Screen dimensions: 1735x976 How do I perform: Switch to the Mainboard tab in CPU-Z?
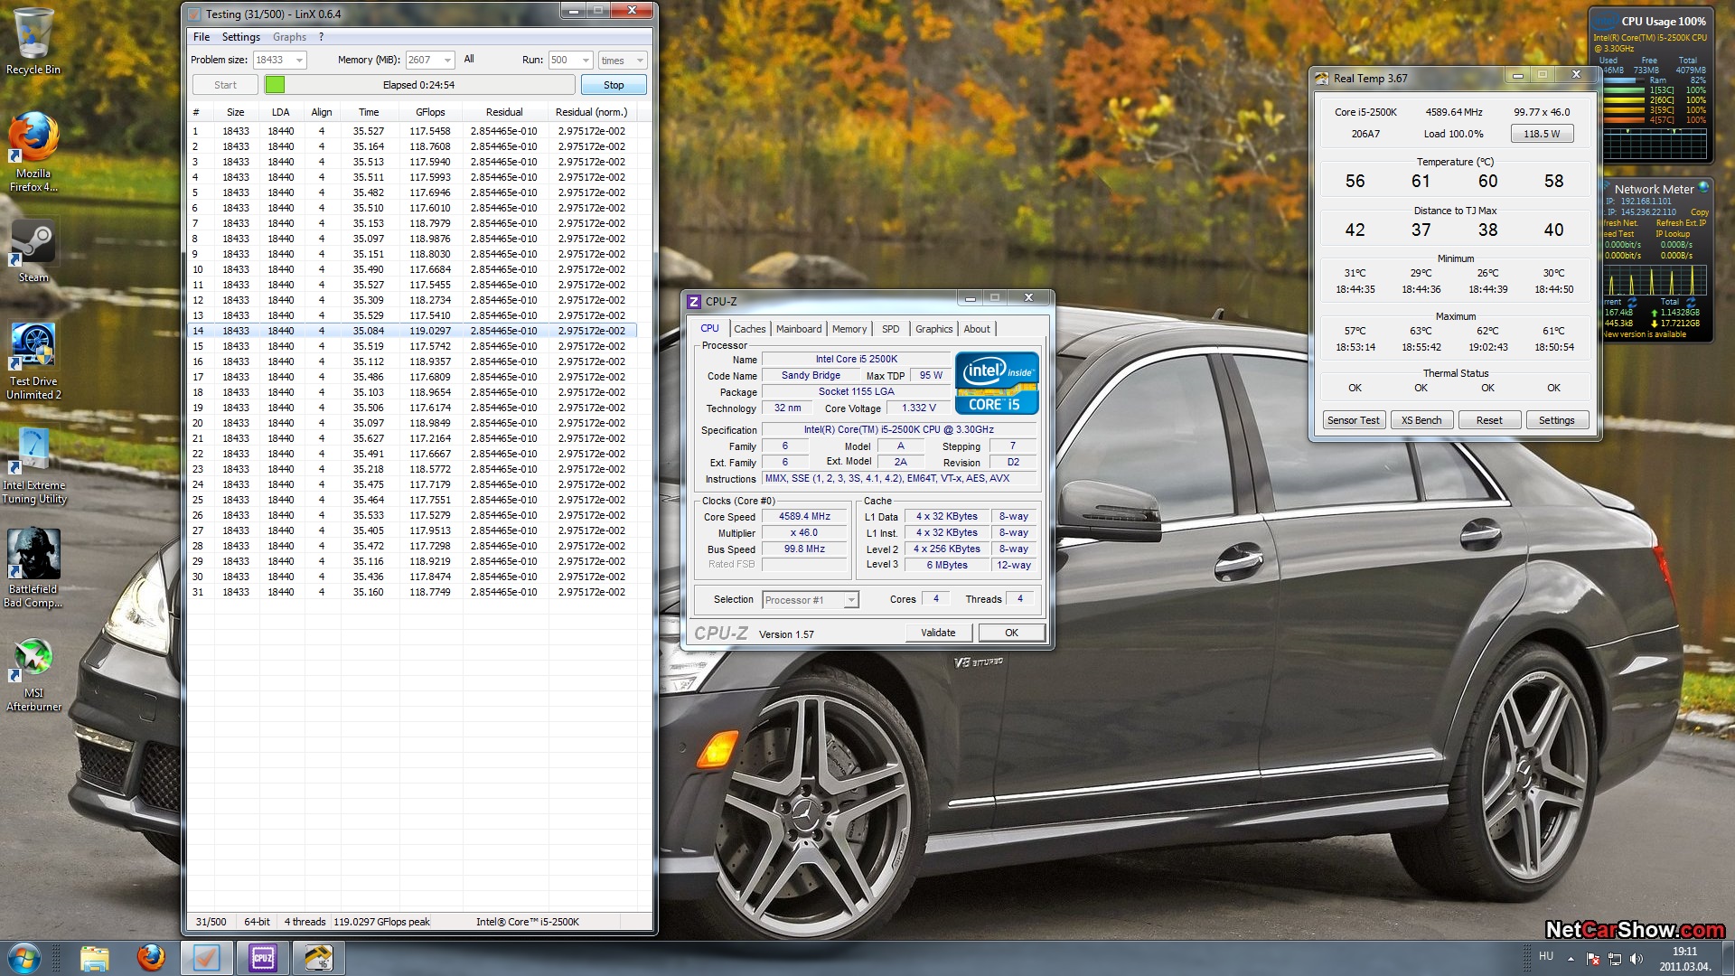click(x=798, y=329)
